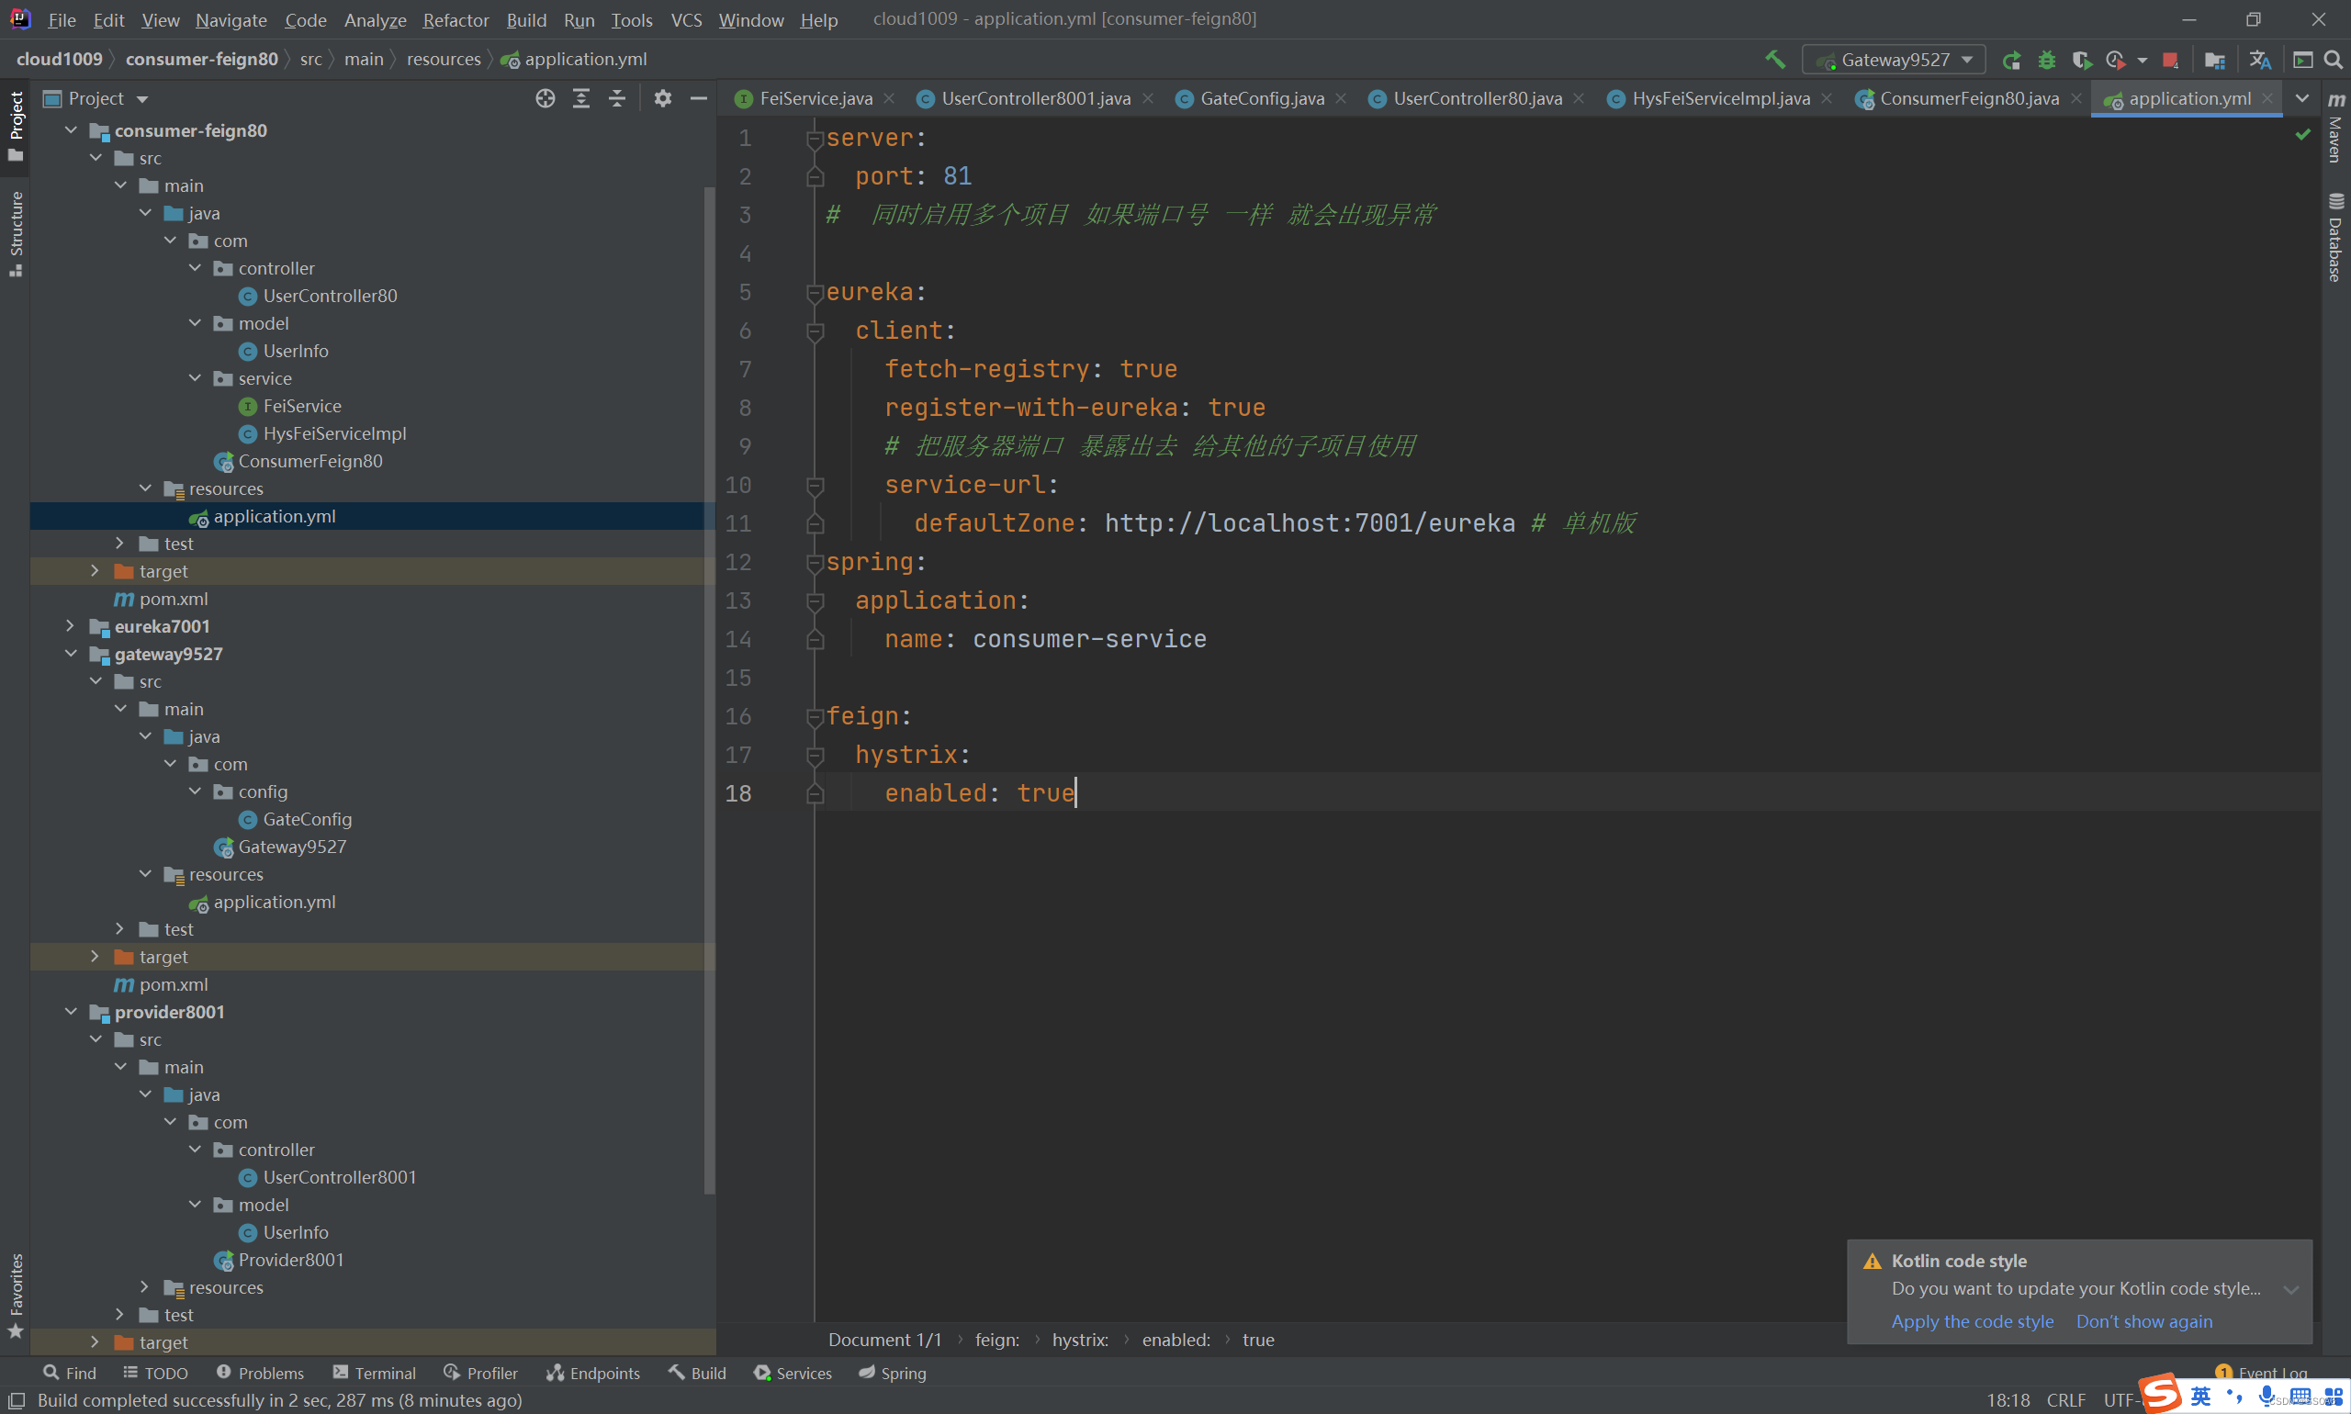Screen dimensions: 2351x1414
Task: Select opened file locate target icon
Action: (546, 98)
